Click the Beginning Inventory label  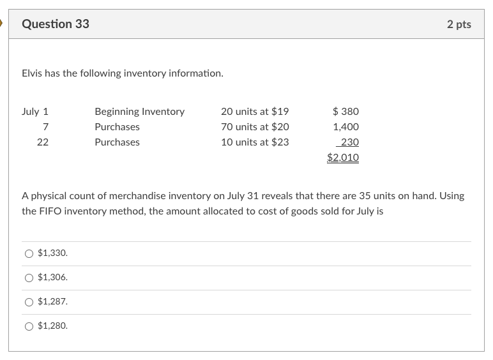click(x=139, y=112)
